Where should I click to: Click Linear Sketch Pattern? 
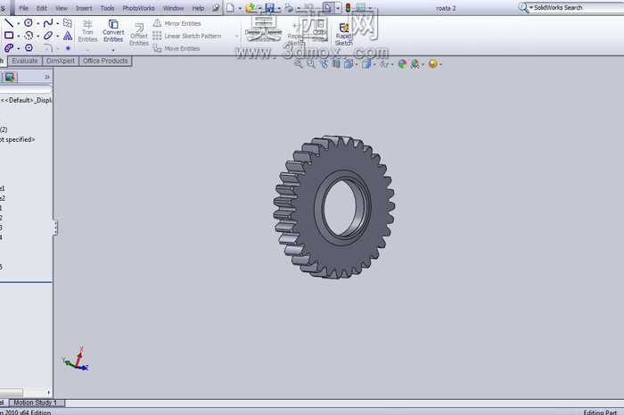[187, 36]
